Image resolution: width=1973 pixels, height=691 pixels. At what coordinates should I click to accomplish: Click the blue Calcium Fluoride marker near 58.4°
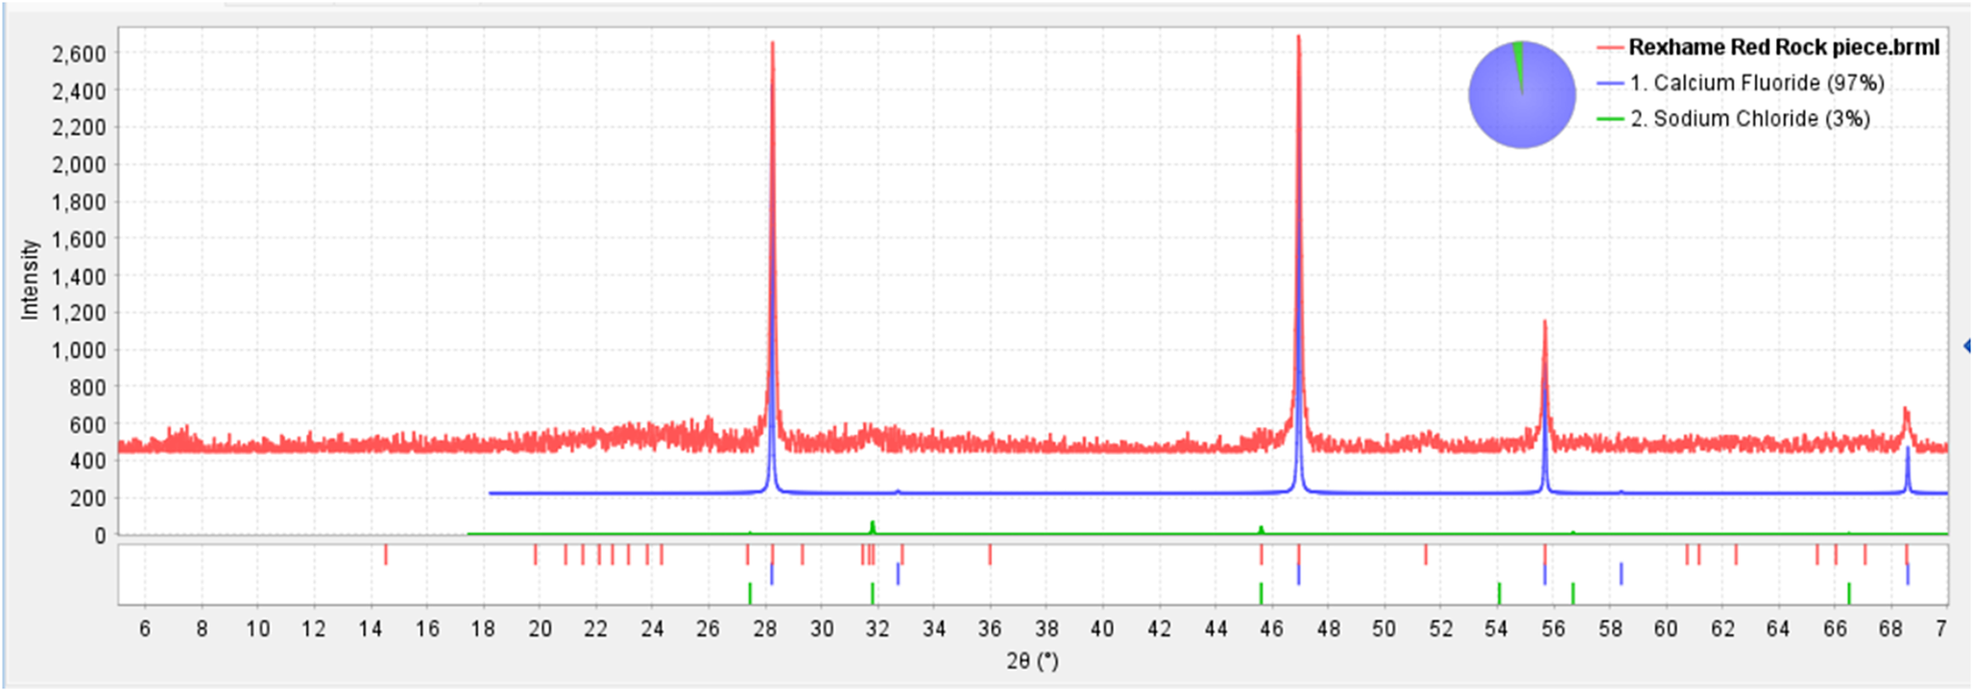pos(1621,574)
